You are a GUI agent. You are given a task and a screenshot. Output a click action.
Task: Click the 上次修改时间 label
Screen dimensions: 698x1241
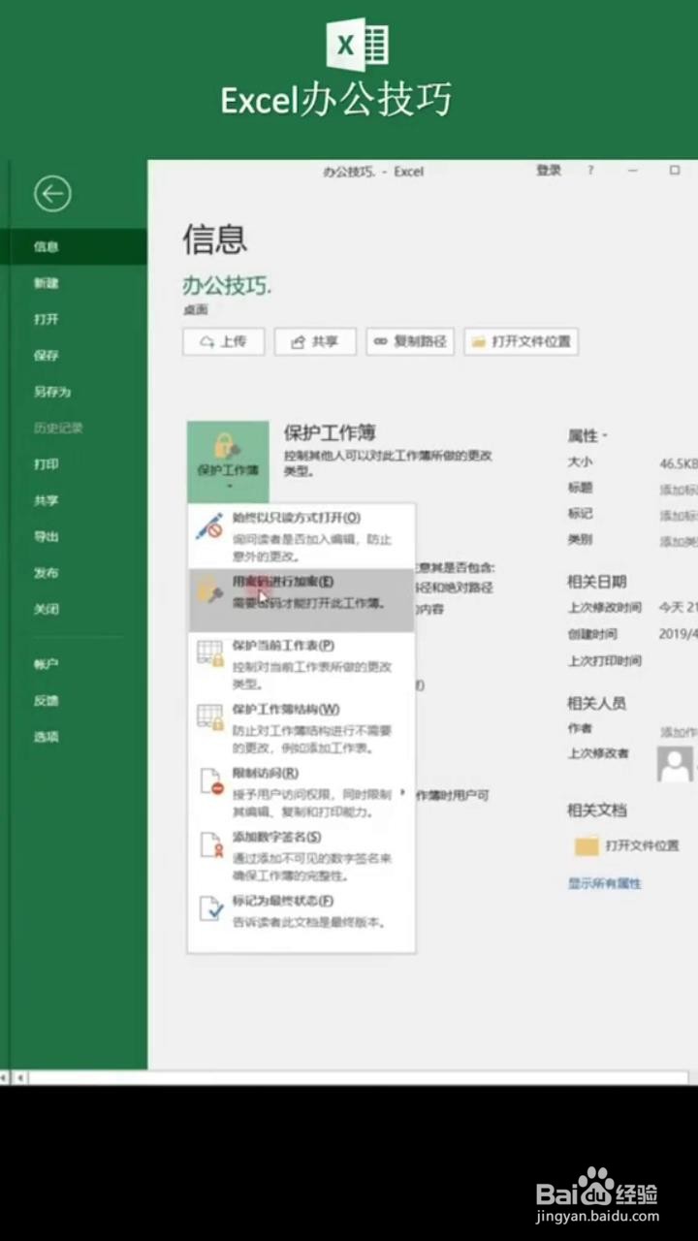click(x=605, y=608)
